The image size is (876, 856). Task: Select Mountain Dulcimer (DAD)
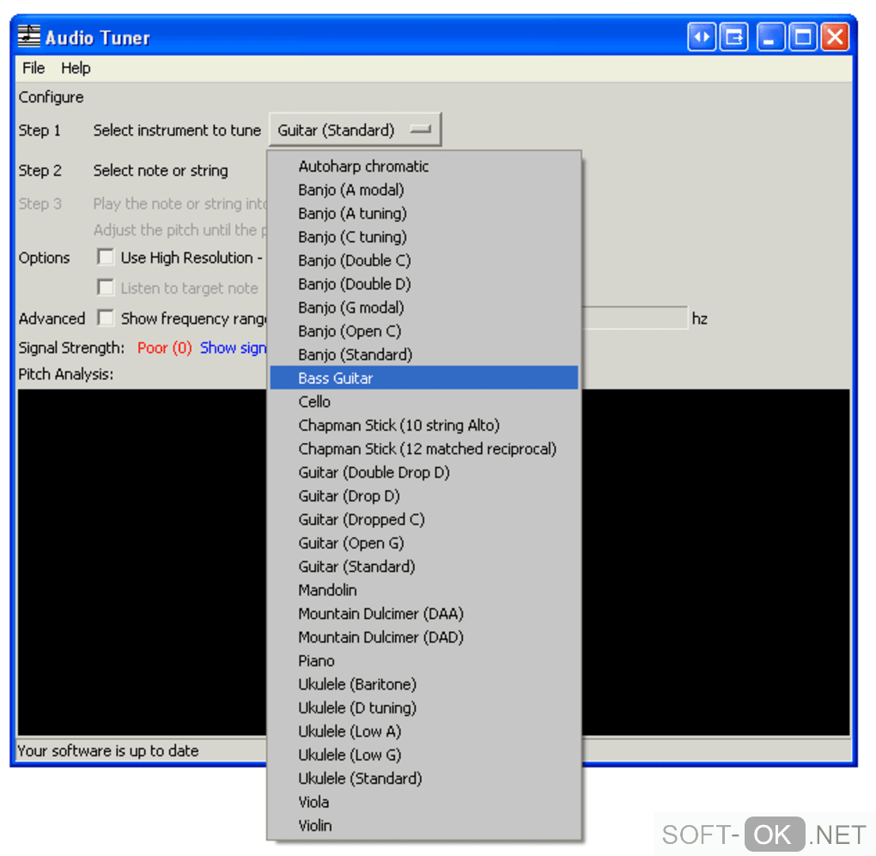(424, 637)
